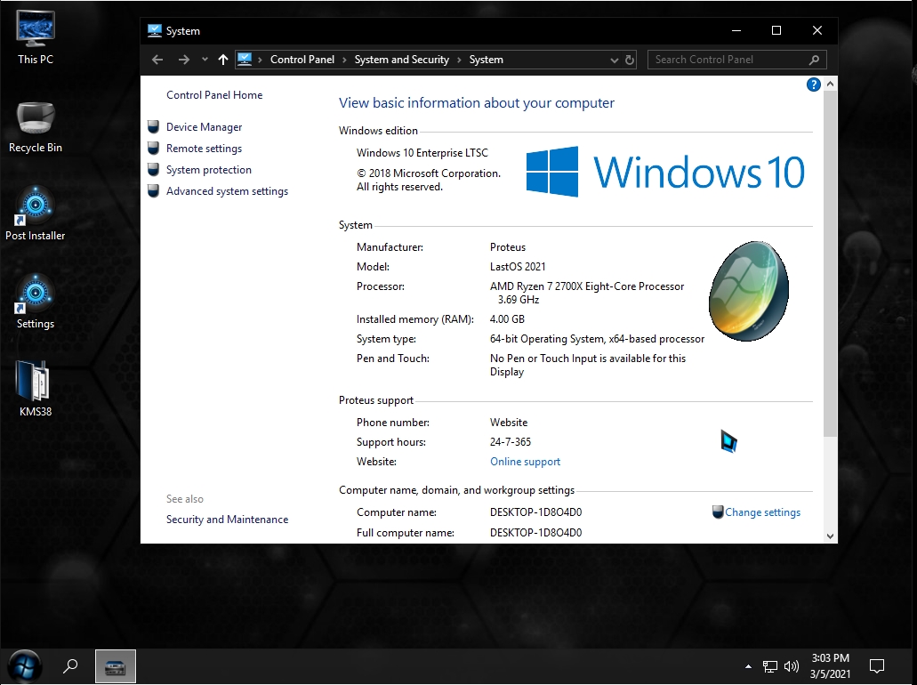917x685 pixels.
Task: Open the Action Center notification icon
Action: tap(877, 666)
